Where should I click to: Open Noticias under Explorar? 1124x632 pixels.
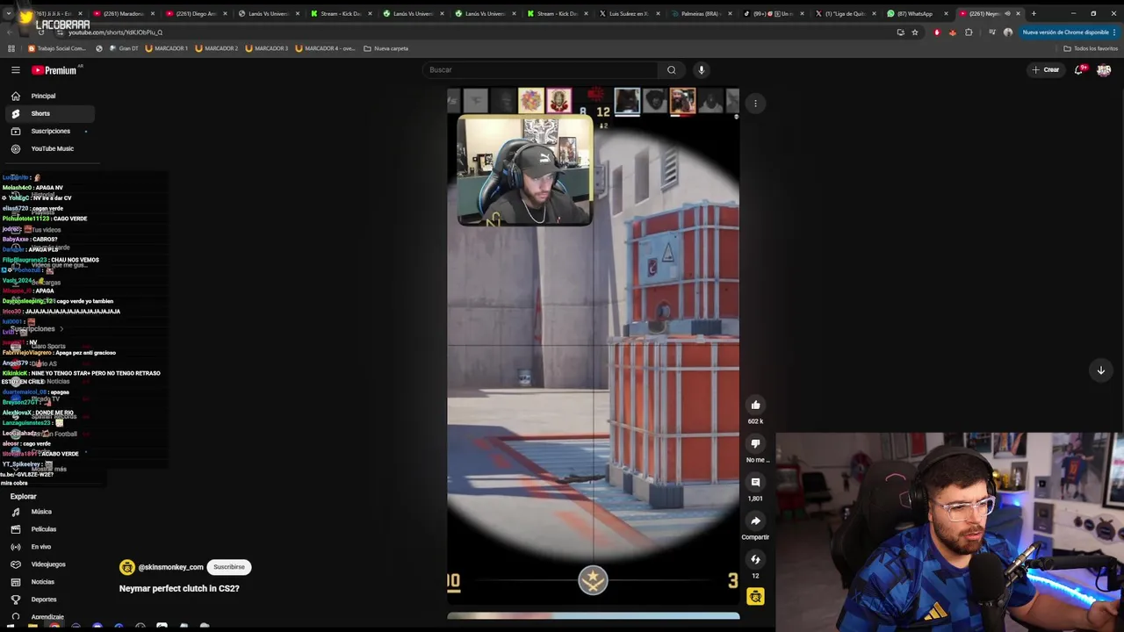tap(49, 582)
